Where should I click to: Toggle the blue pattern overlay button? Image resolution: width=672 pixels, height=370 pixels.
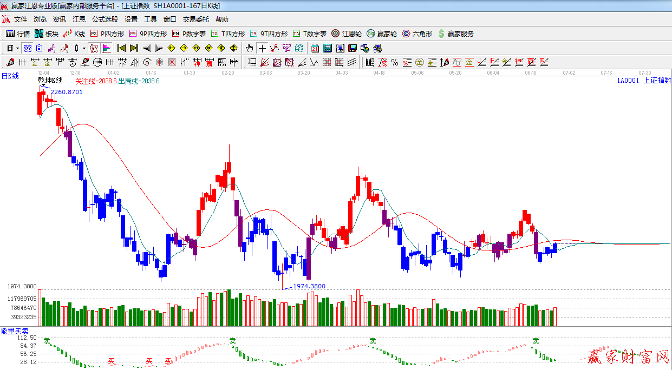(27, 48)
